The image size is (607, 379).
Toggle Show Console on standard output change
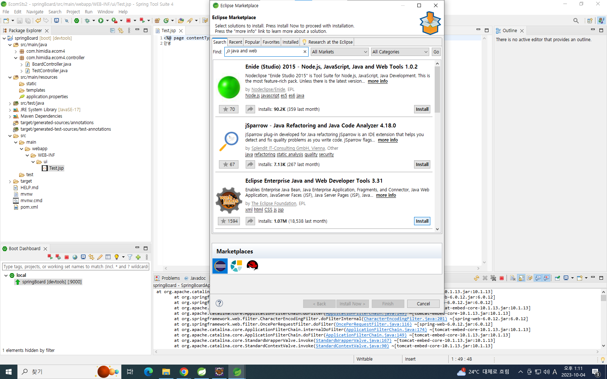(538, 278)
